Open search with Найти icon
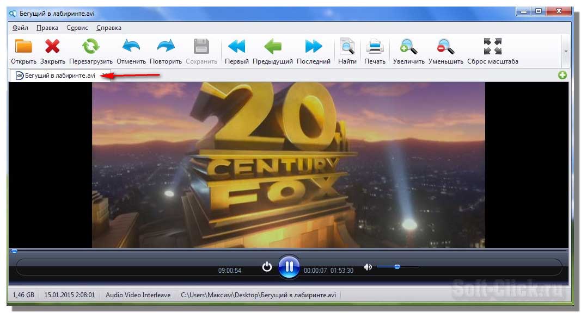 (347, 47)
